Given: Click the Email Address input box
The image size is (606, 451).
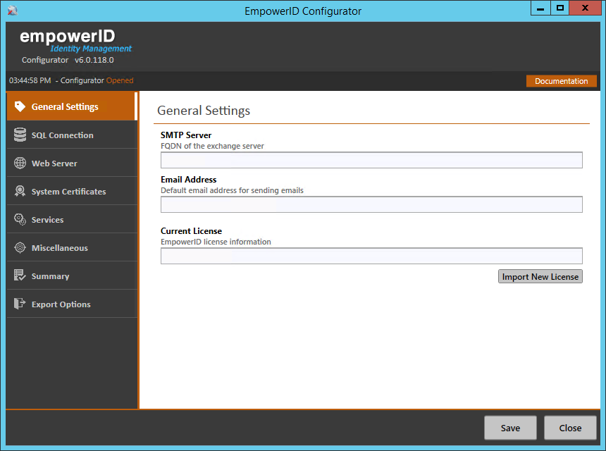Looking at the screenshot, I should tap(371, 204).
